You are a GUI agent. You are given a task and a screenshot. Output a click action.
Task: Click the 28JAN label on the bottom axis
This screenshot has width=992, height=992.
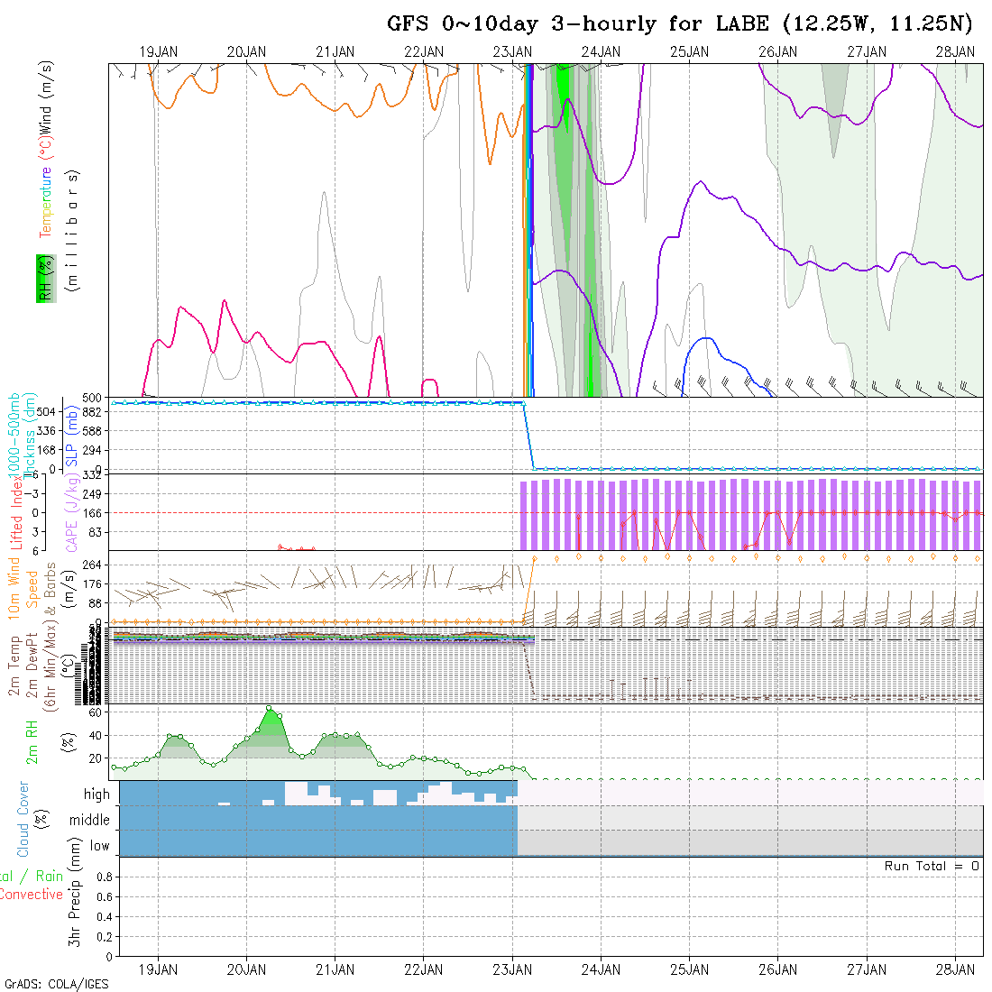pos(955,969)
